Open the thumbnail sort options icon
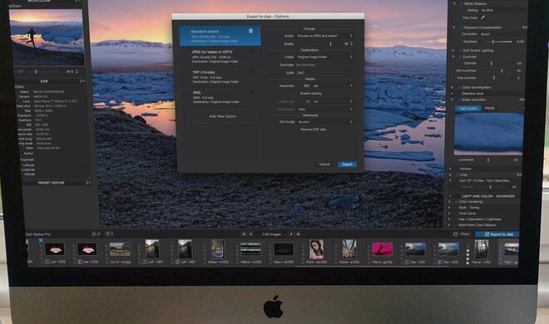 point(95,233)
